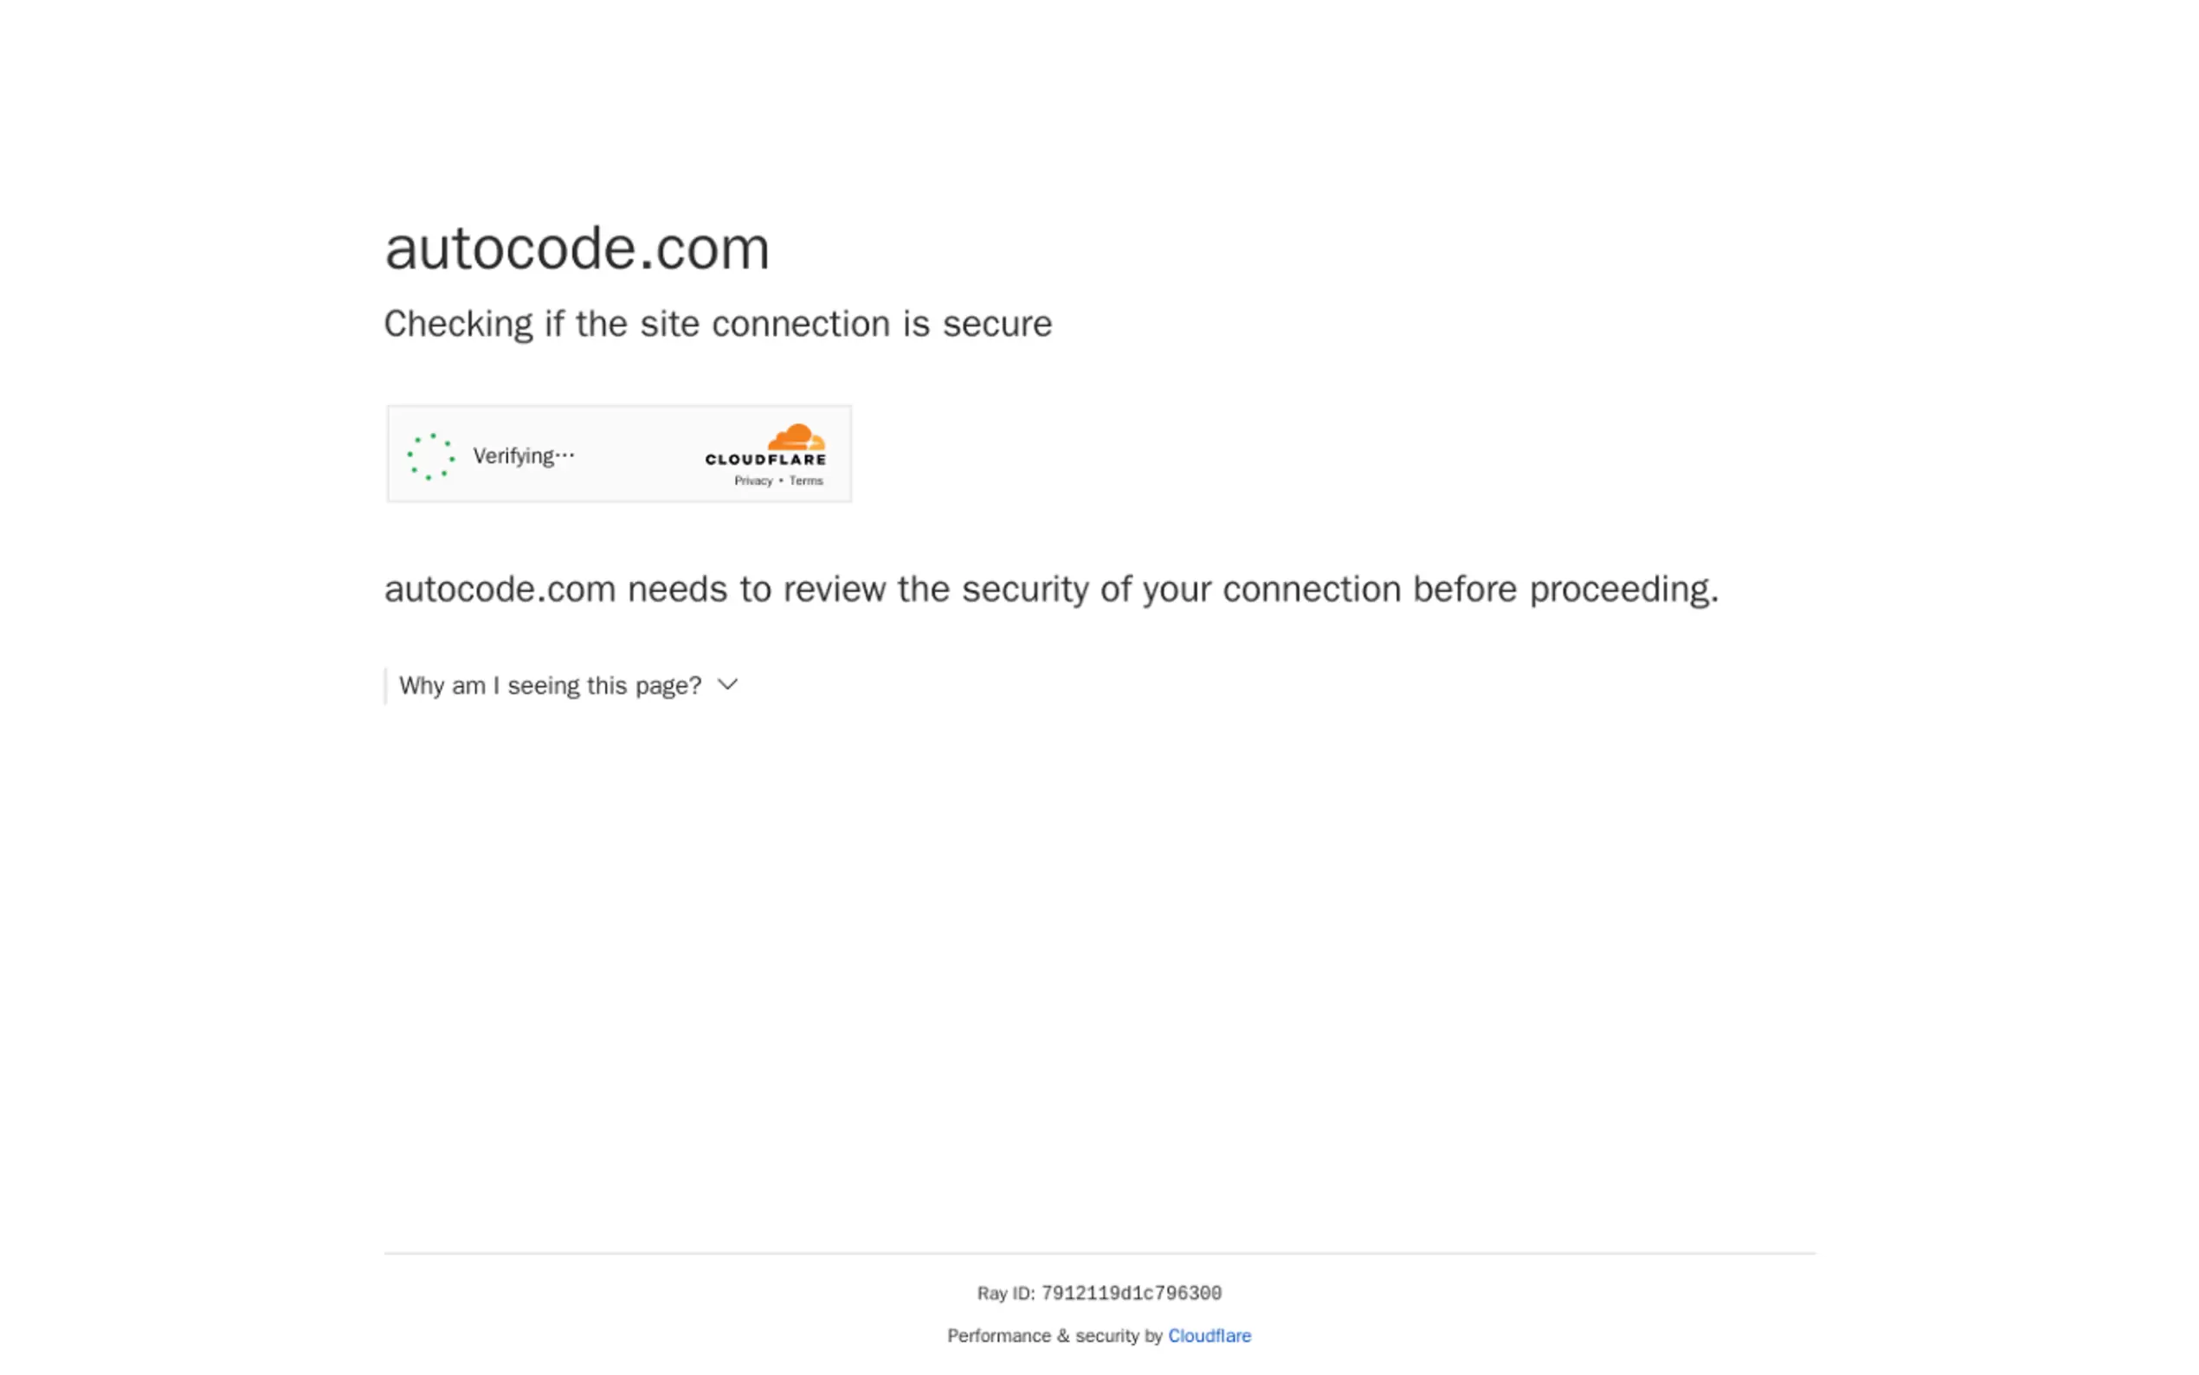Image resolution: width=2199 pixels, height=1375 pixels.
Task: Click the autocode.com page heading
Action: click(577, 249)
